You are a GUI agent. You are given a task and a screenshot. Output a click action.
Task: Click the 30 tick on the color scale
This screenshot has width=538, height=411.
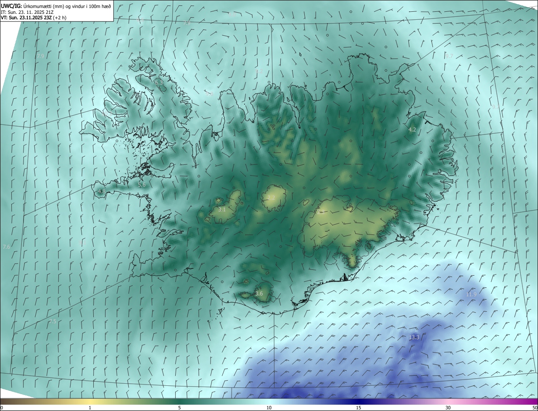(x=448, y=408)
